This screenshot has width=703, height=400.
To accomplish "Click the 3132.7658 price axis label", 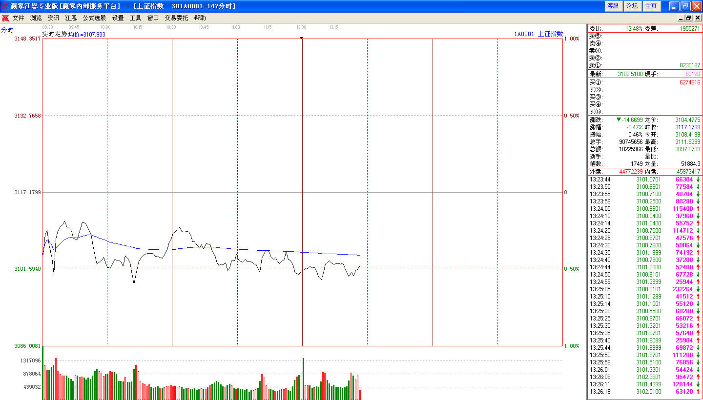I will [x=28, y=116].
